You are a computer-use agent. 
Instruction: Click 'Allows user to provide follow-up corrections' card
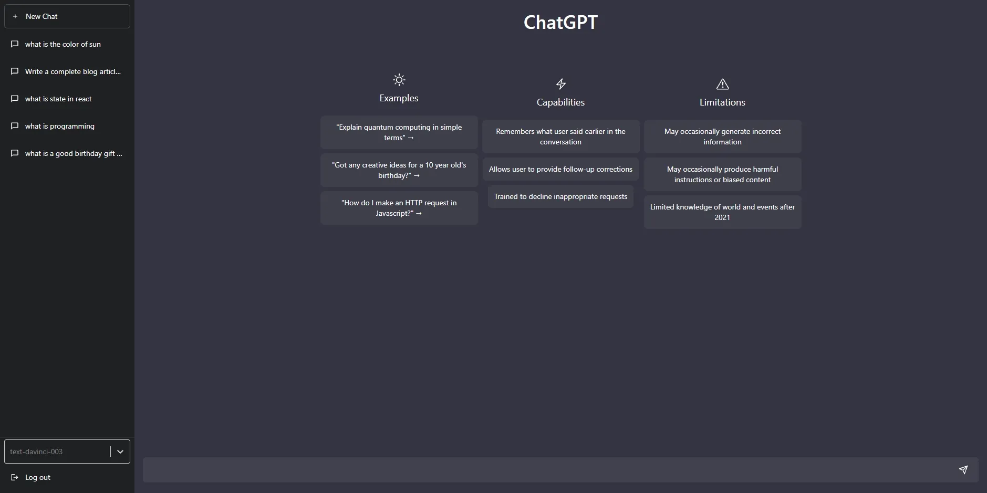click(561, 169)
